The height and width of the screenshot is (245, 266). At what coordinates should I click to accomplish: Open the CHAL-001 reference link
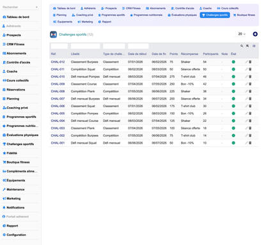pos(58,143)
